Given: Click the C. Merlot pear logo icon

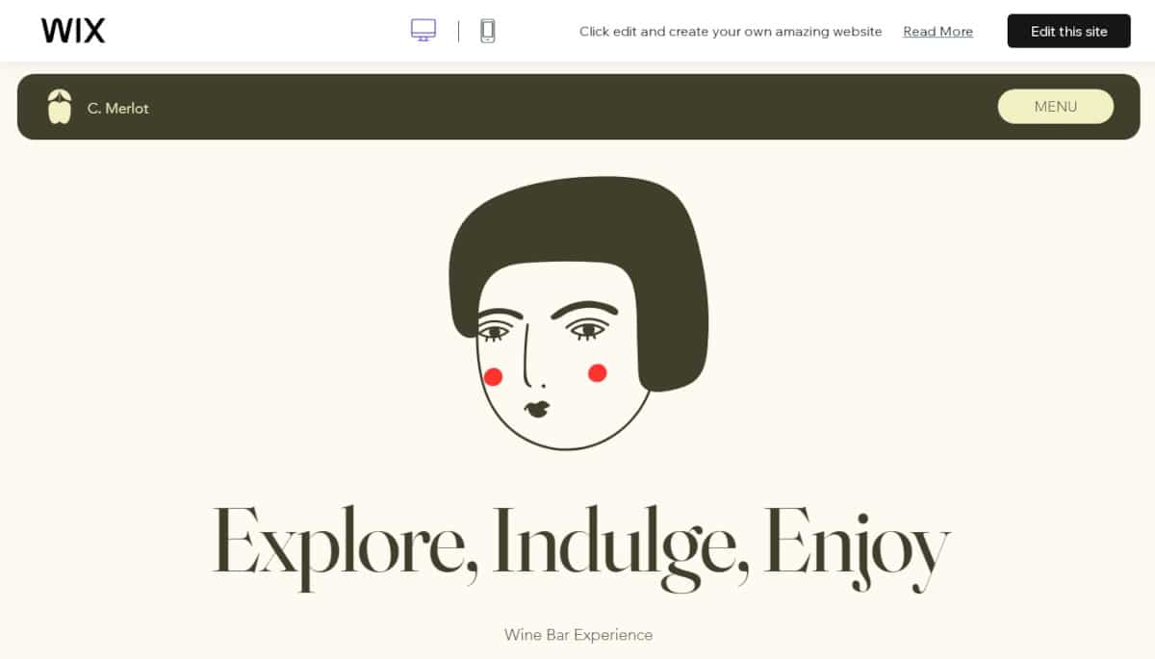Looking at the screenshot, I should click(x=60, y=107).
